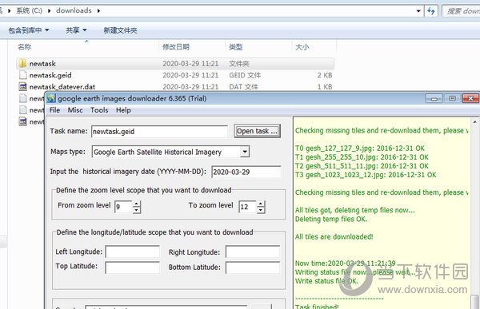Click the Top Latitude input field
This screenshot has width=480, height=309.
pyautogui.click(x=132, y=267)
